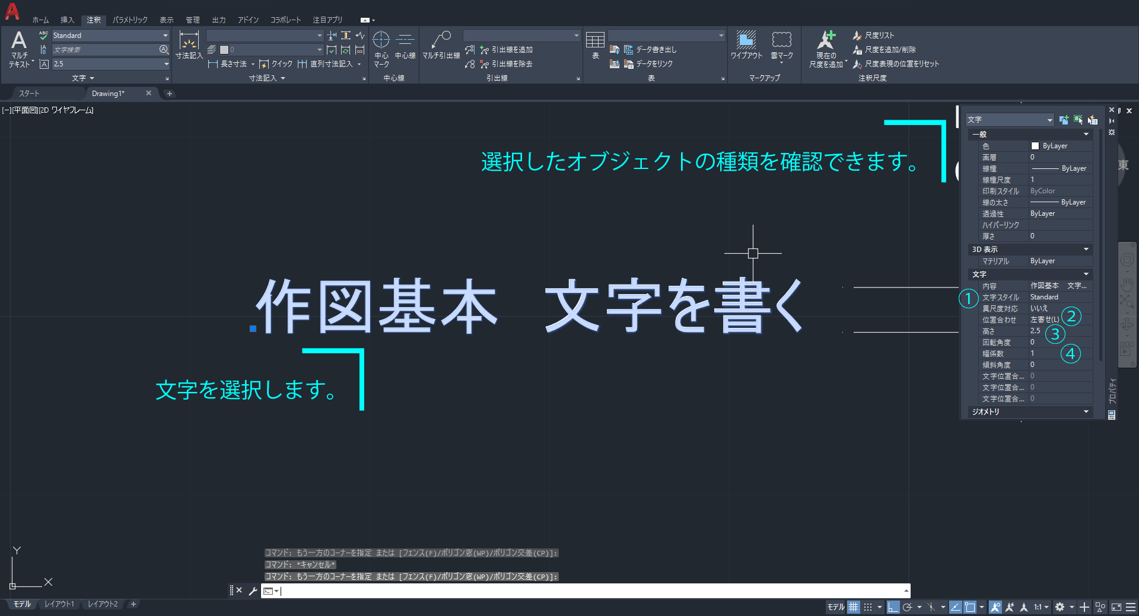Switch to the ホーム ribbon tab
Viewport: 1139px width, 616px height.
pos(40,20)
